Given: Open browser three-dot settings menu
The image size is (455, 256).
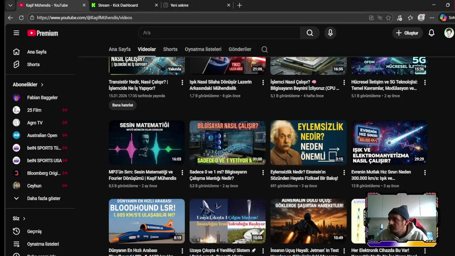Looking at the screenshot, I should pyautogui.click(x=432, y=18).
